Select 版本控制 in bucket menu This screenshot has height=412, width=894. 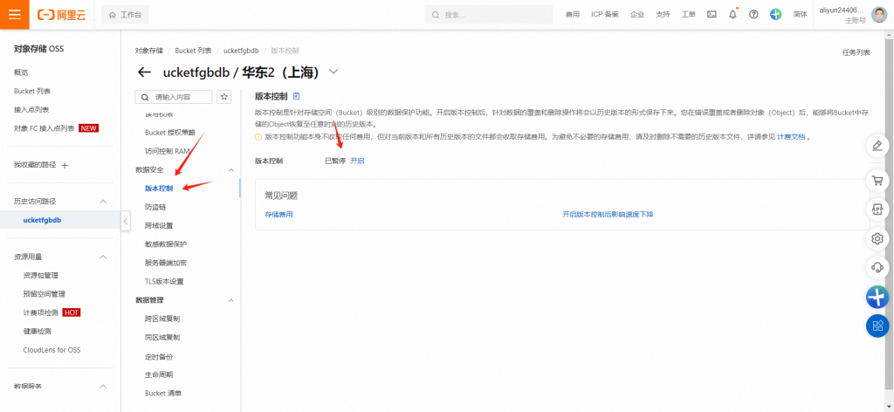(159, 188)
